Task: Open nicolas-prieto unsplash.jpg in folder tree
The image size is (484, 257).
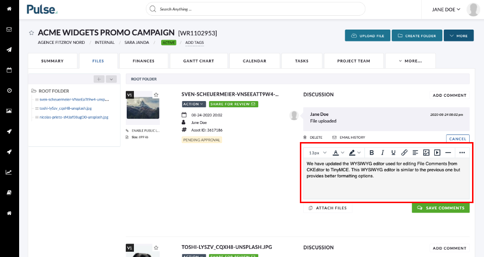Action: pyautogui.click(x=74, y=117)
